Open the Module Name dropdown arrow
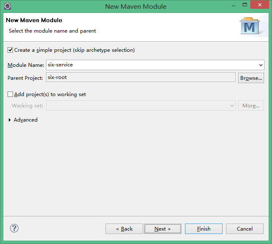The height and width of the screenshot is (244, 272). pyautogui.click(x=261, y=65)
